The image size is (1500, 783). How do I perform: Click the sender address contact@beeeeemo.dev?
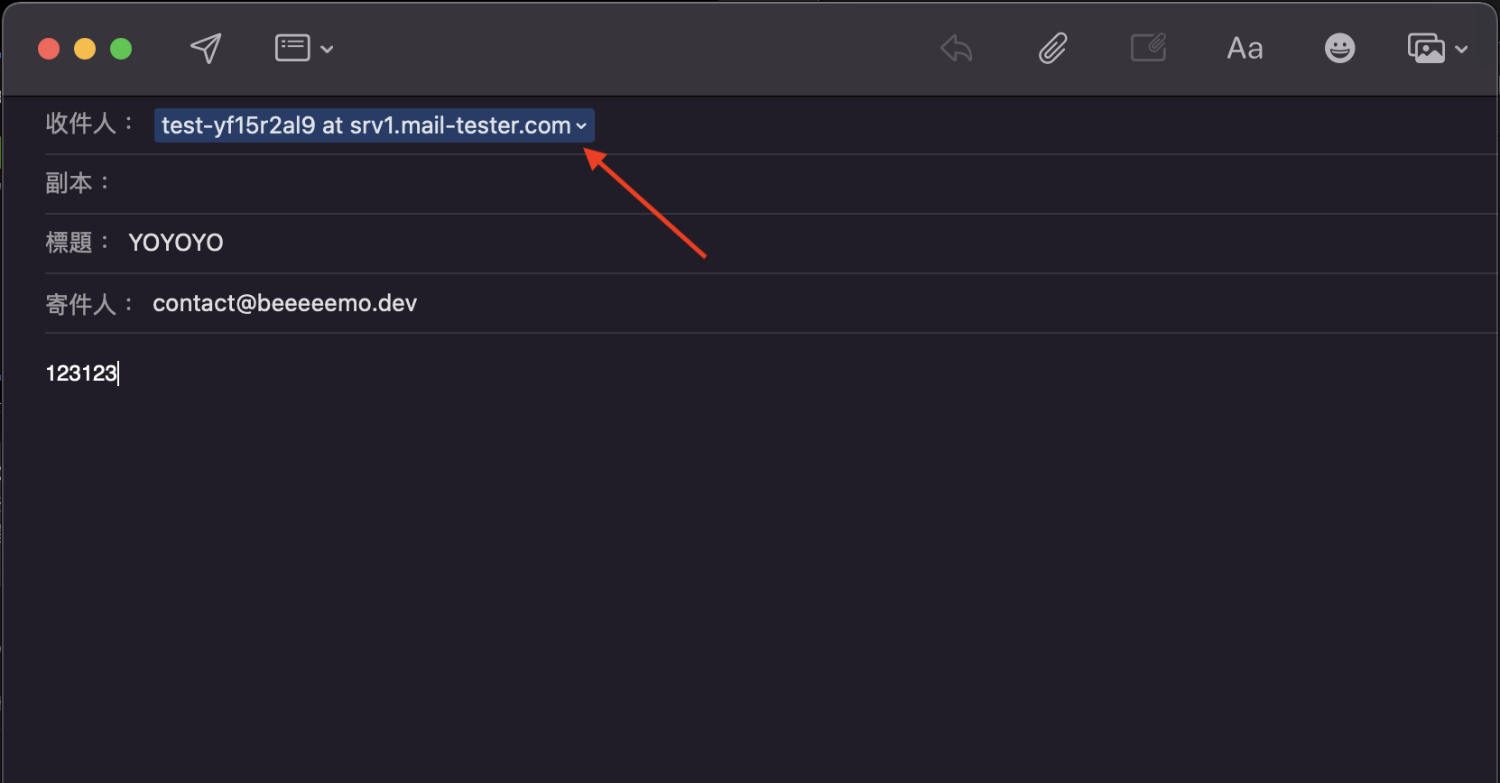[284, 303]
